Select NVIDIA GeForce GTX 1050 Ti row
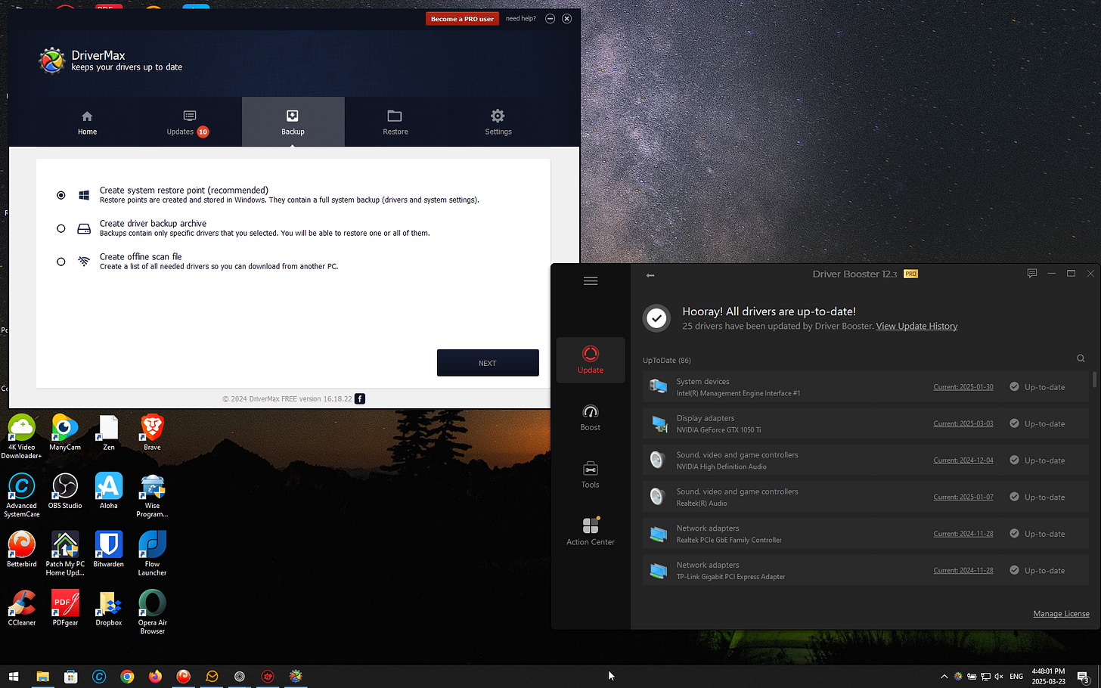Screen dimensions: 1101x688 pyautogui.click(x=866, y=423)
